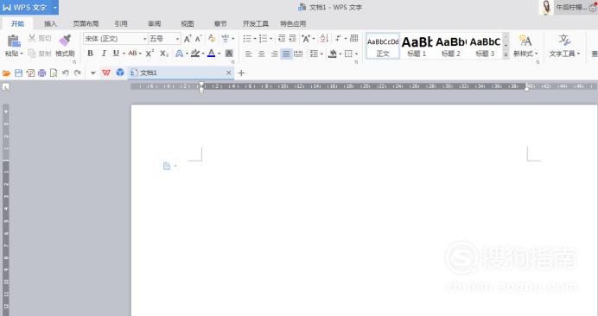The width and height of the screenshot is (598, 316).
Task: Switch to the 页面布局 ribbon tab
Action: click(86, 23)
